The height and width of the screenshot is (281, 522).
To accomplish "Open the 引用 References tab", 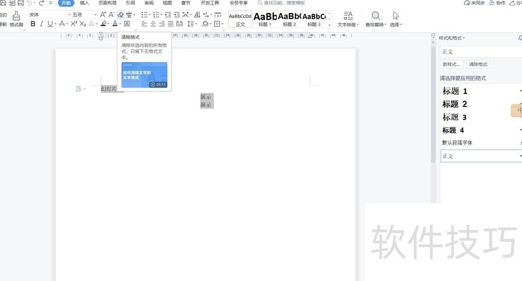I will pos(130,3).
